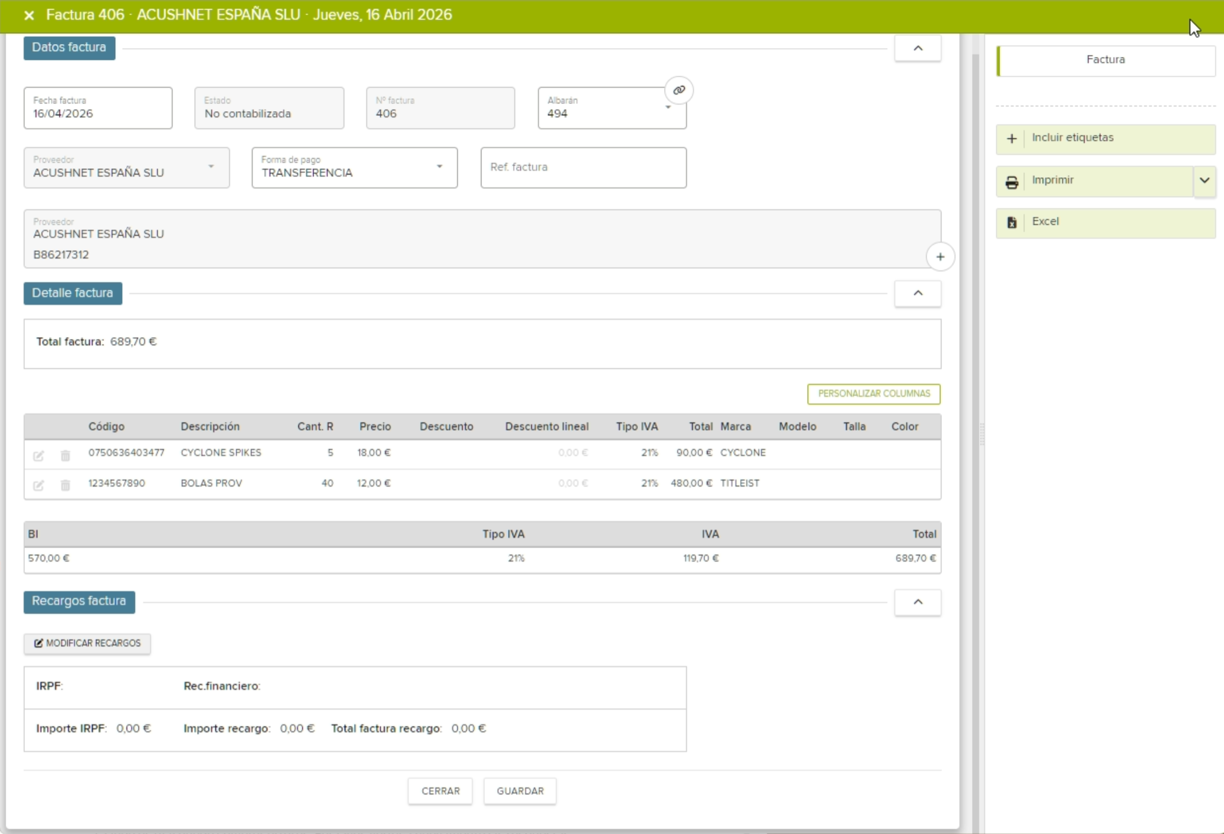
Task: Click the PERSONALIZAR COLUMNAS button
Action: pos(874,394)
